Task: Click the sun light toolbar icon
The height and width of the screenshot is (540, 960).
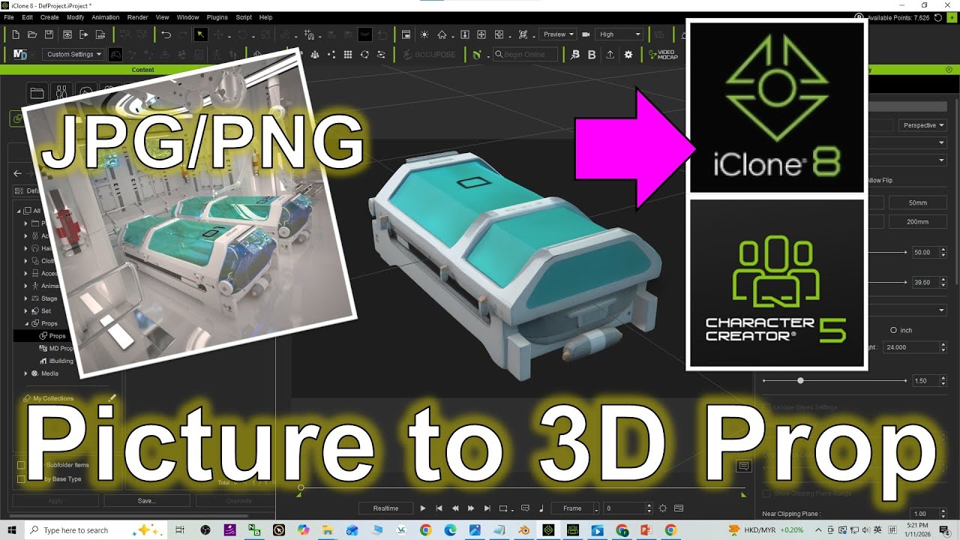Action: [424, 34]
